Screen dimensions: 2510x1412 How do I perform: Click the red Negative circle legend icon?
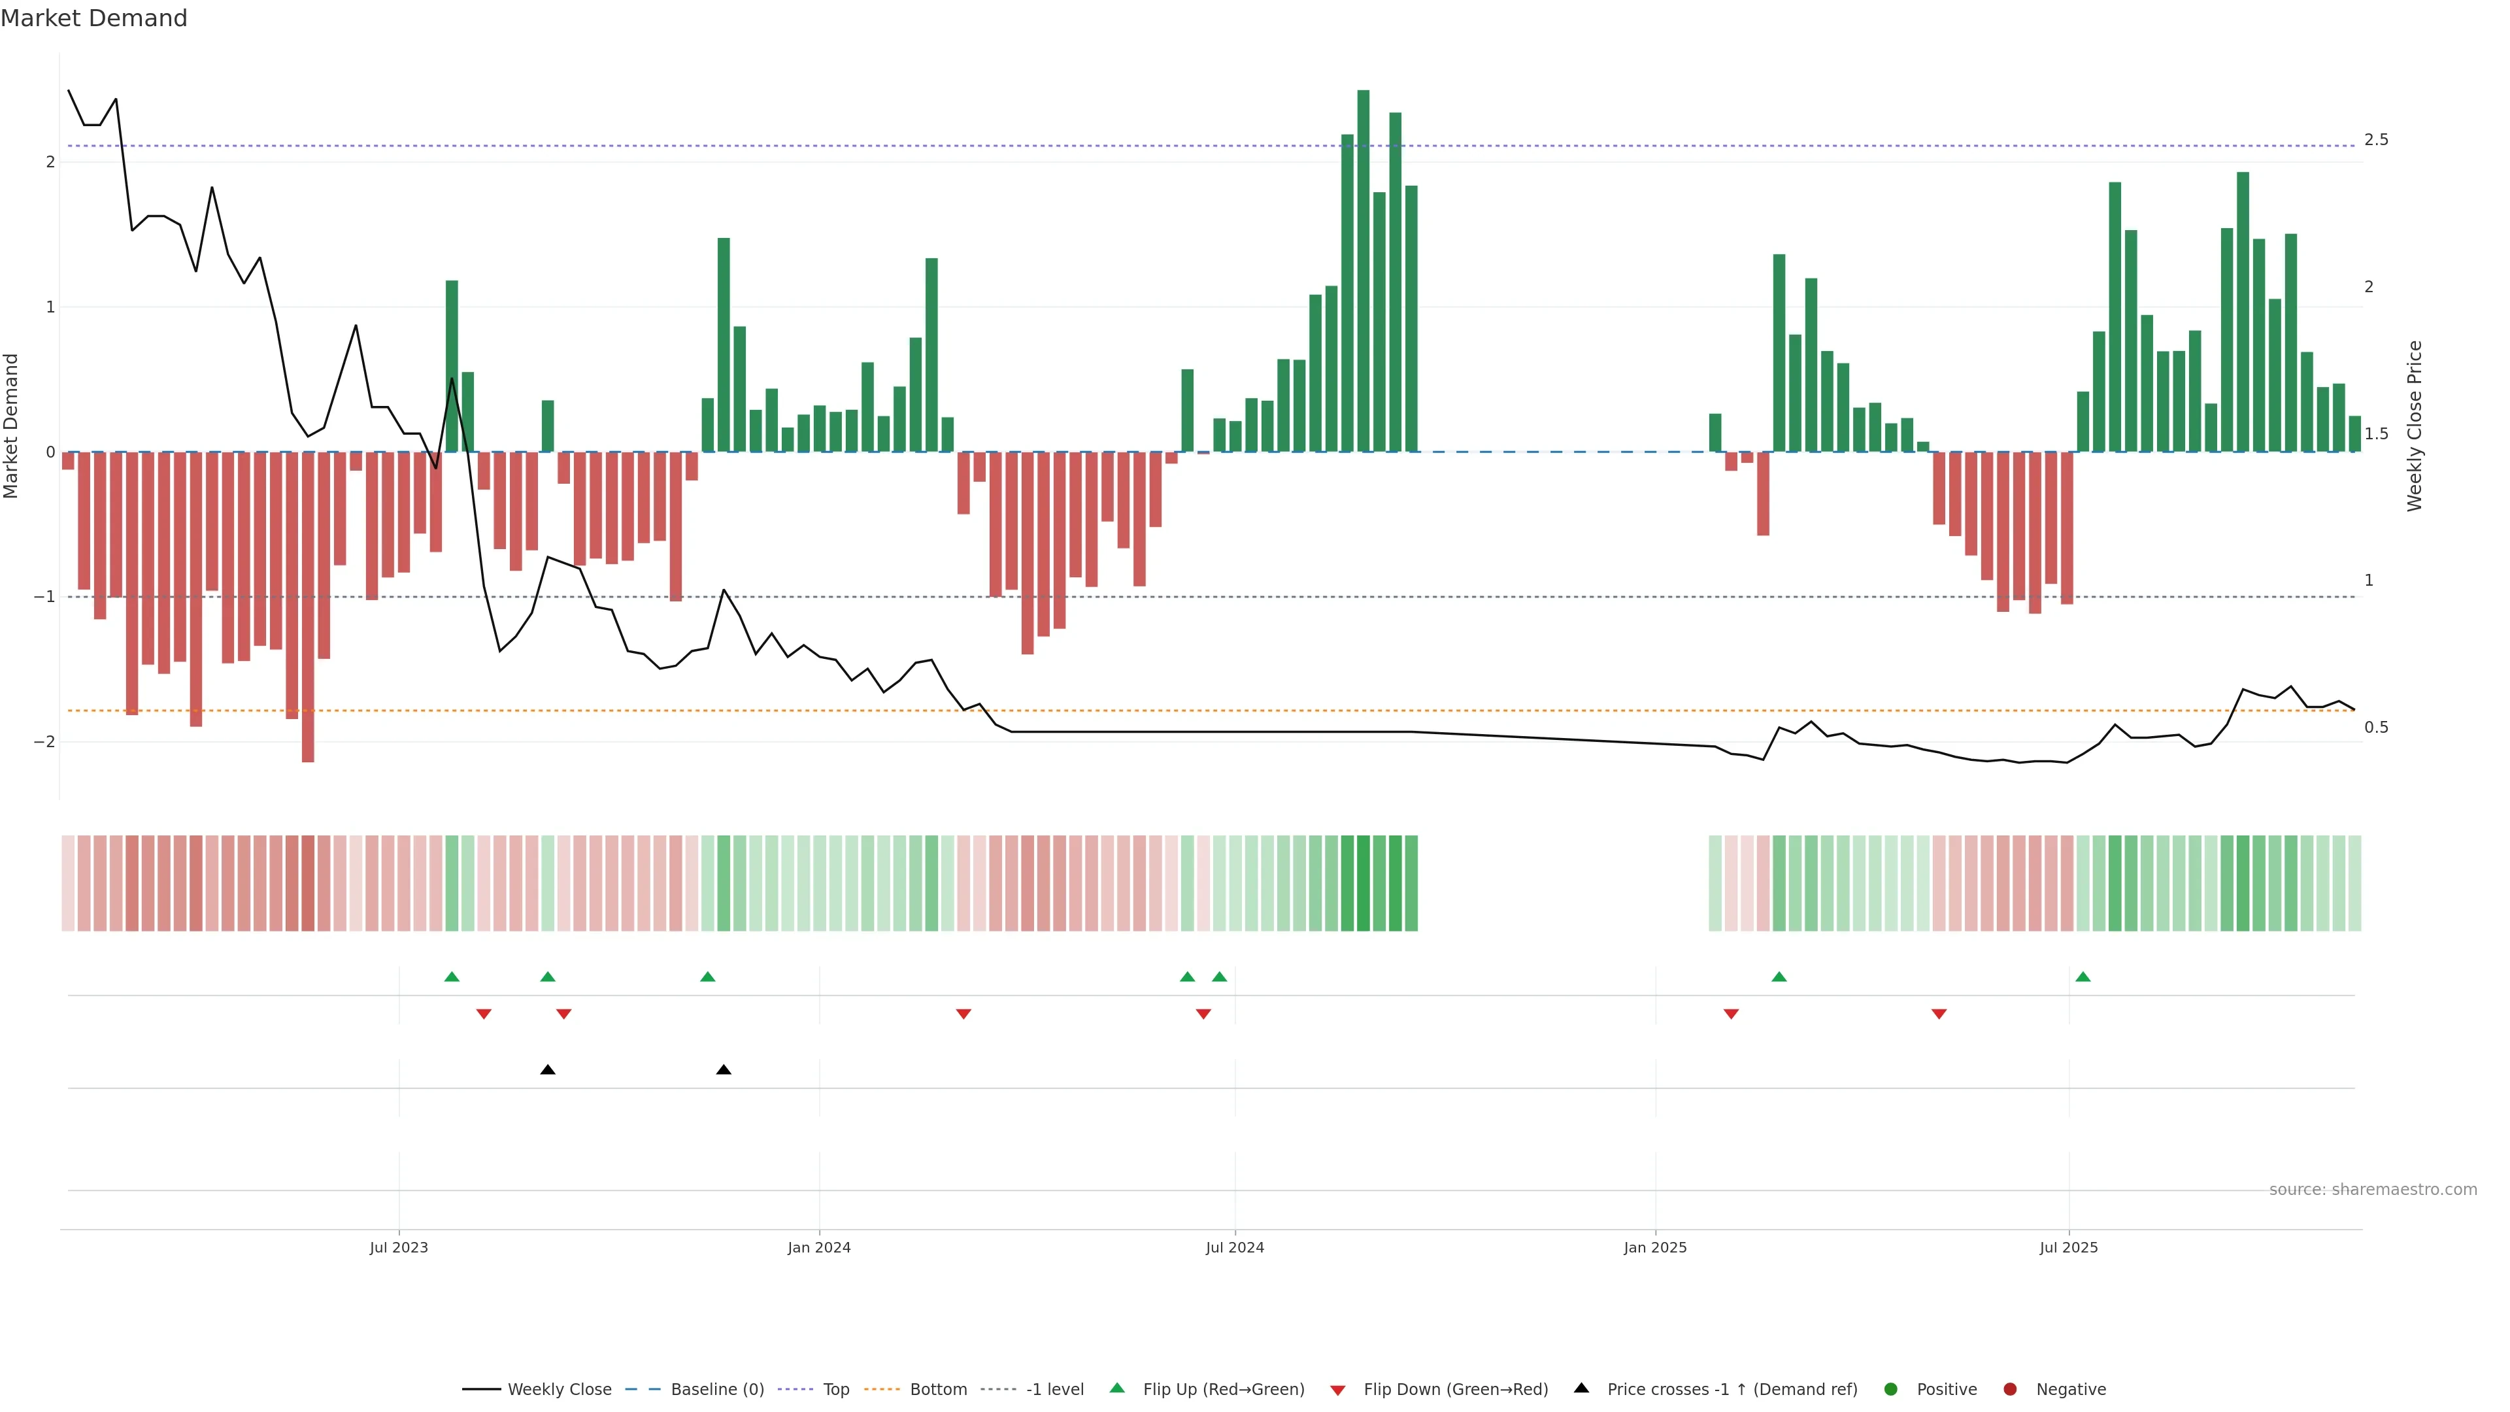click(2010, 1390)
